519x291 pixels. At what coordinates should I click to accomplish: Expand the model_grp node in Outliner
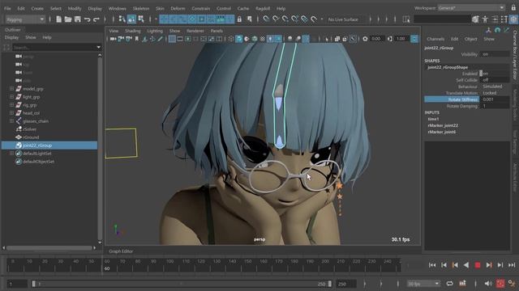pyautogui.click(x=11, y=89)
